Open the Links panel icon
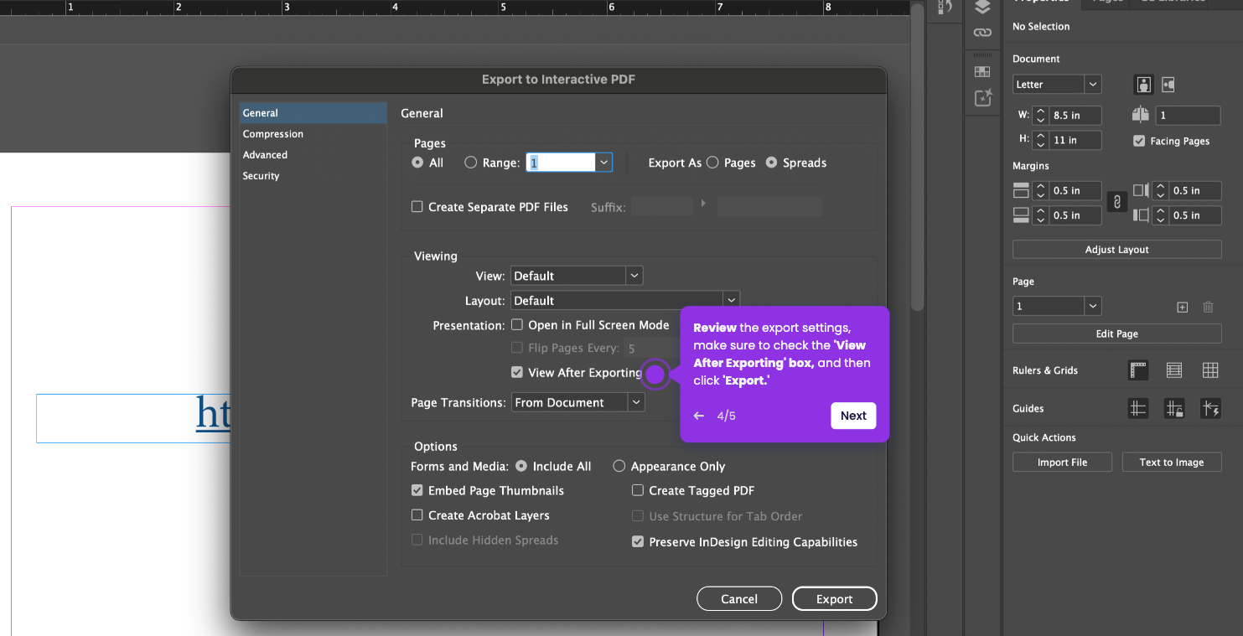Screen dimensions: 1243x636 tap(982, 33)
